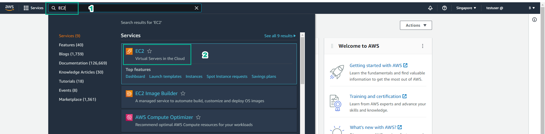This screenshot has height=134, width=545.
Task: Open the help question mark icon
Action: [x=445, y=8]
